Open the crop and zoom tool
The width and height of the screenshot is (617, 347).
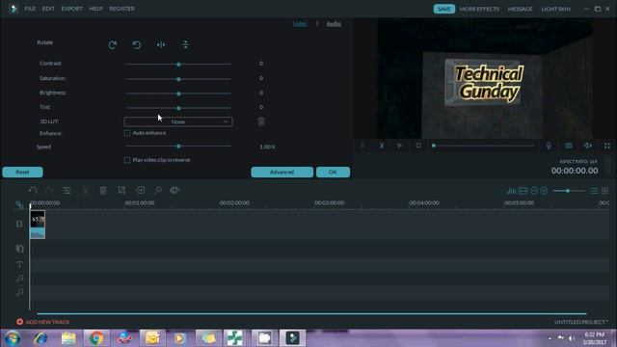pos(121,191)
